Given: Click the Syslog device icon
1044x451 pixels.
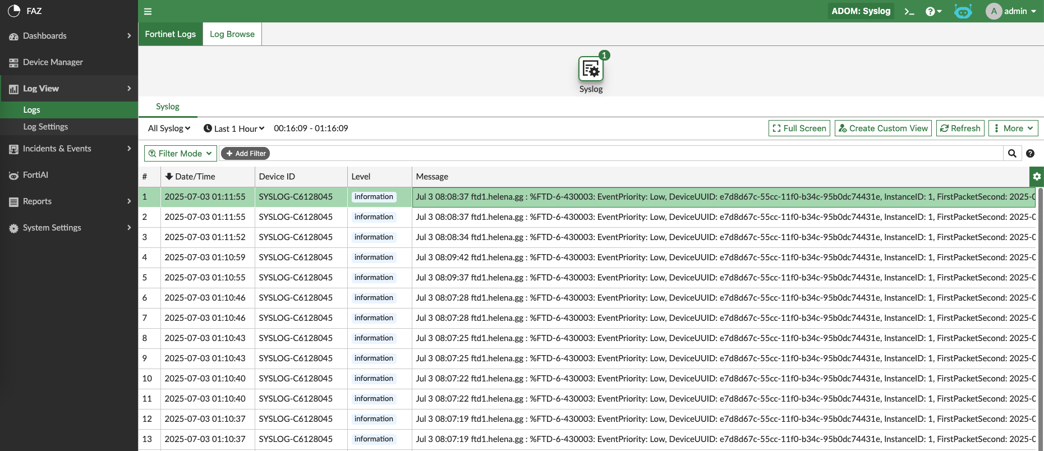Looking at the screenshot, I should [591, 70].
